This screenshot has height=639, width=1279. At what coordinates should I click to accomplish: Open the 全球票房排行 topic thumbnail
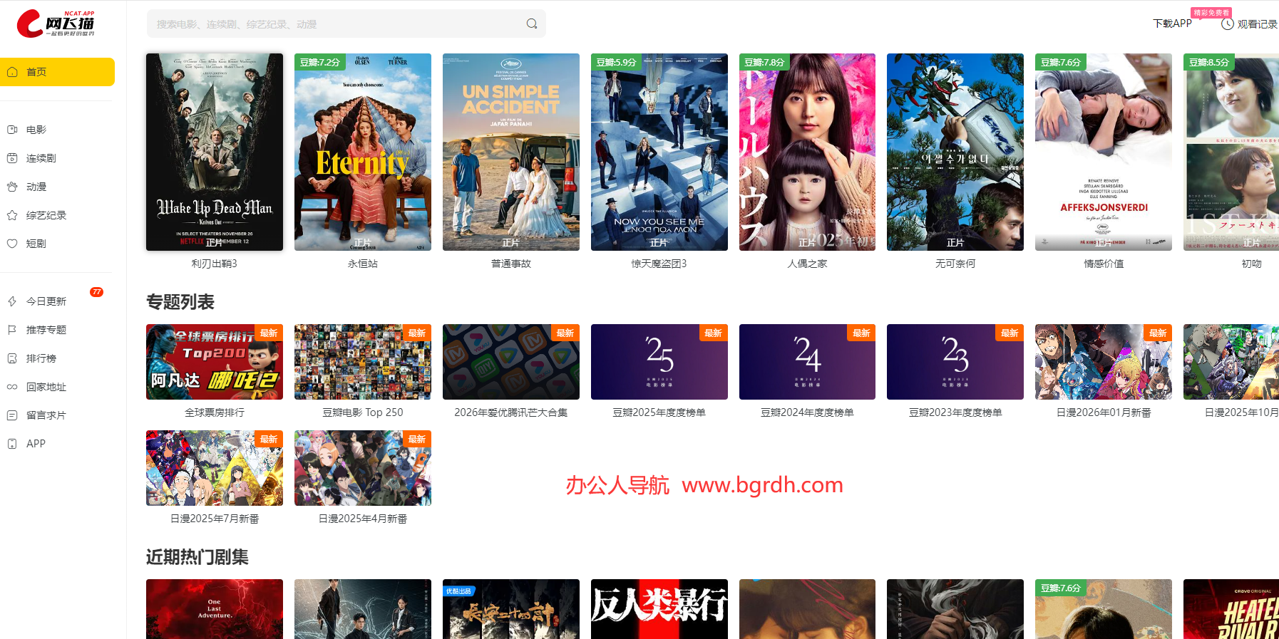215,362
